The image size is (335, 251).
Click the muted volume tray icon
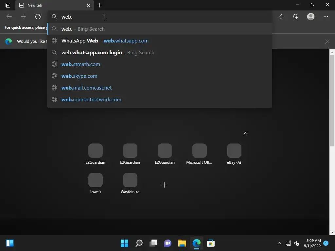pyautogui.click(x=296, y=243)
